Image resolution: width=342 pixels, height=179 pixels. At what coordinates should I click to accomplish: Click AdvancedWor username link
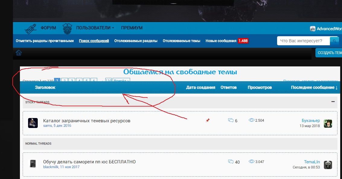point(329,29)
